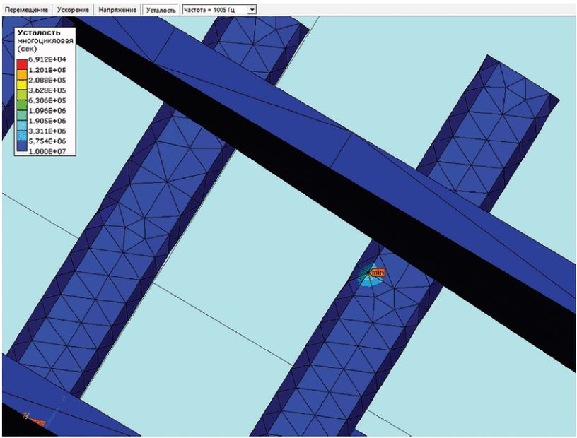Click the red 6,912E+04 legend swatch
This screenshot has height=438, width=577.
tap(22, 64)
